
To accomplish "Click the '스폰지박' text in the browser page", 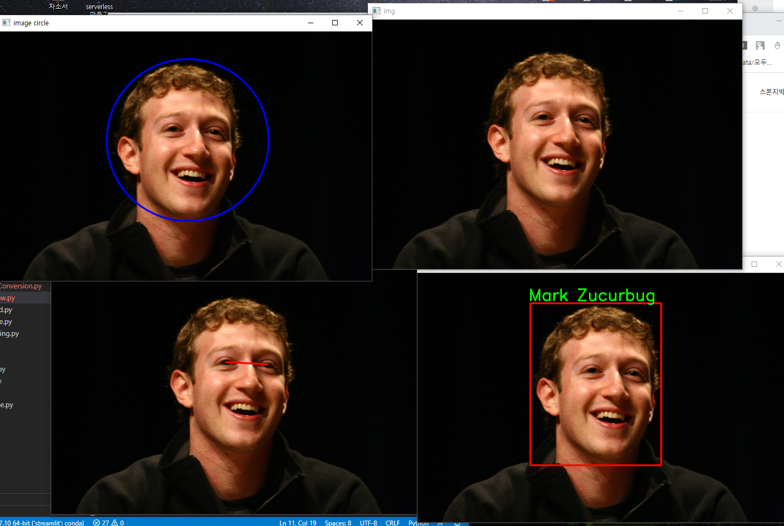I will pos(772,92).
